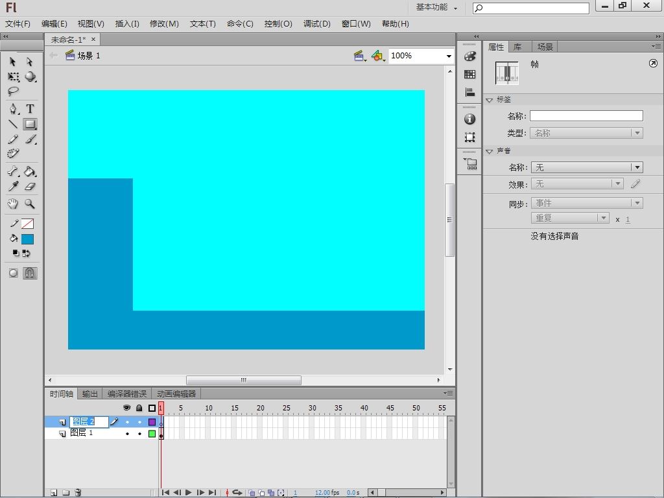Step forward one frame
The image size is (664, 498).
click(x=200, y=493)
